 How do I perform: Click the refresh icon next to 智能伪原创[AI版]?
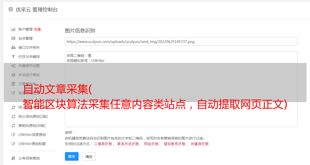tap(13, 126)
